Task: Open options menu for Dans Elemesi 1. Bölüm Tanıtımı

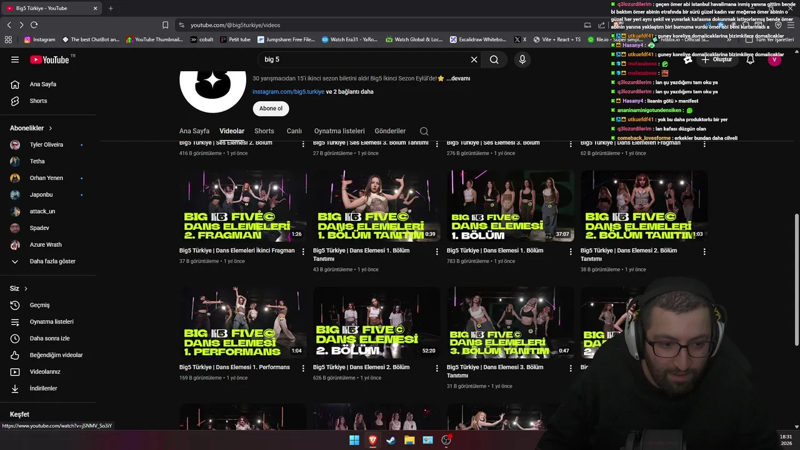Action: 437,252
